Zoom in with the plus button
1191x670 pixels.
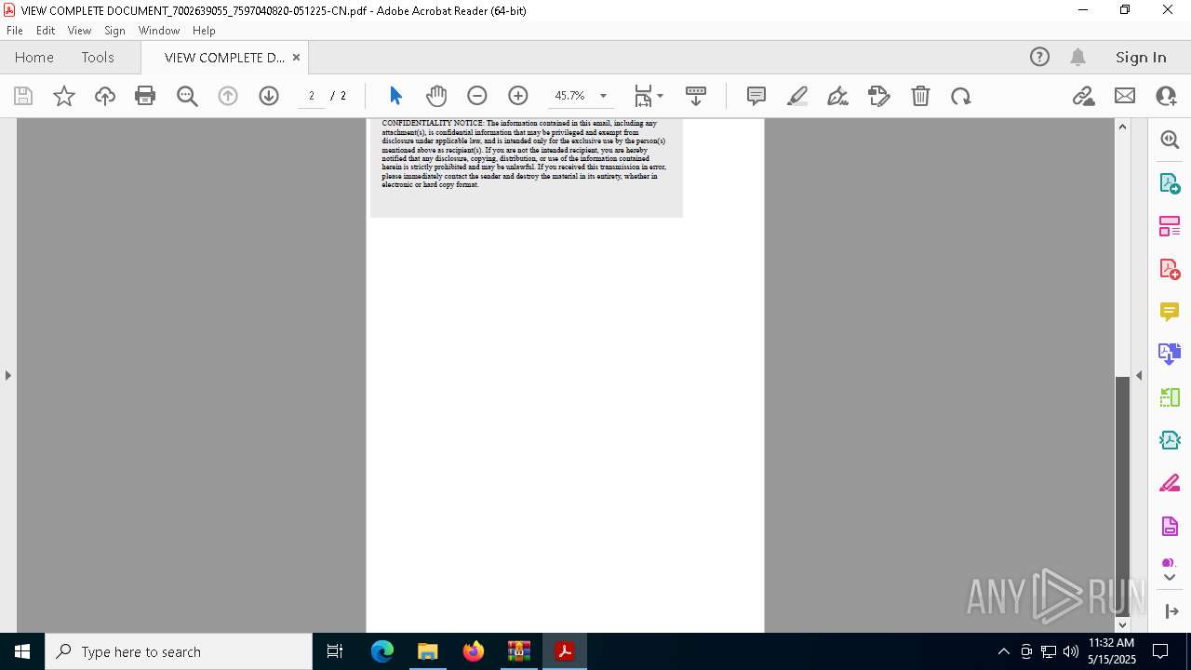[x=518, y=96]
